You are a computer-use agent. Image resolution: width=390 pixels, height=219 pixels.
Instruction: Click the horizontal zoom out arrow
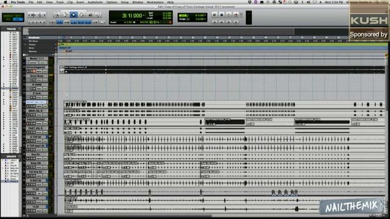tap(30, 15)
